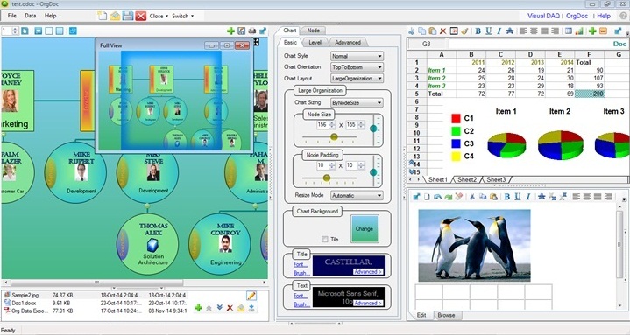The image size is (630, 335).
Task: Click the print icon above the org chart
Action: click(252, 31)
